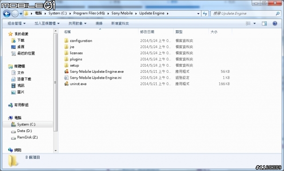284x171 pixels.
Task: Select Sony Mobile Update Engine.exe icon
Action: [67, 71]
